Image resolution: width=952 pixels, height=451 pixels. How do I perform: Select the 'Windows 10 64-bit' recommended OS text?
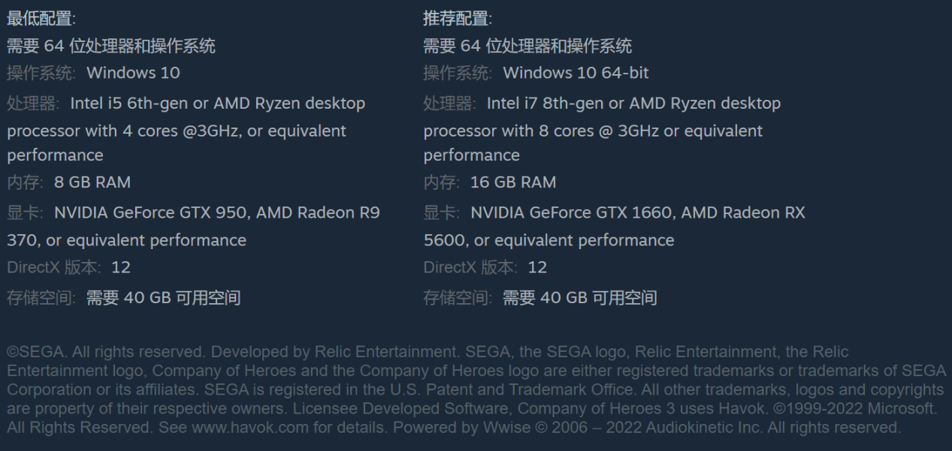coord(576,74)
